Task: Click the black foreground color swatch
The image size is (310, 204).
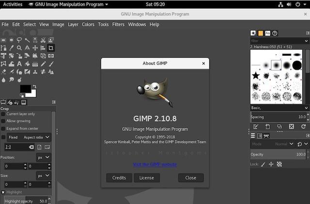Action: pyautogui.click(x=25, y=89)
